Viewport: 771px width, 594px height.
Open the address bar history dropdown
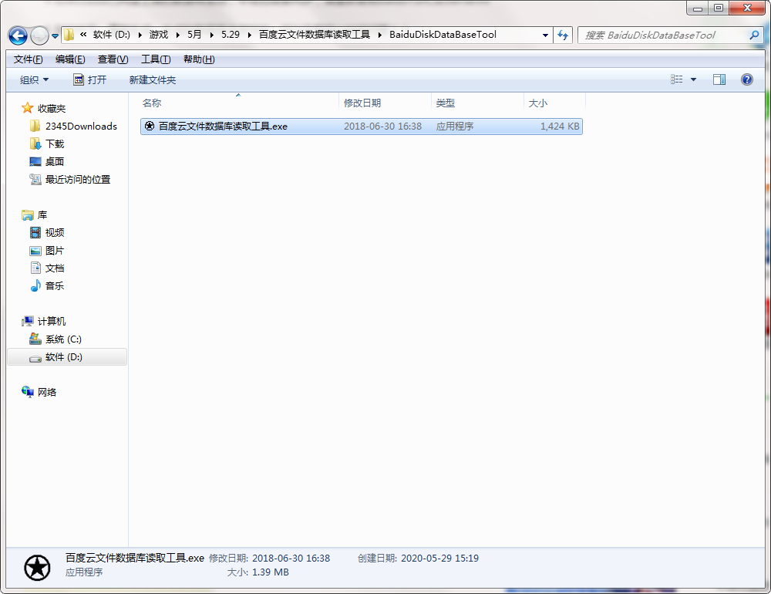click(545, 35)
